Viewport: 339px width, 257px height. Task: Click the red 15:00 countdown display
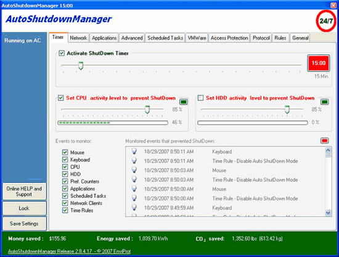pyautogui.click(x=319, y=63)
